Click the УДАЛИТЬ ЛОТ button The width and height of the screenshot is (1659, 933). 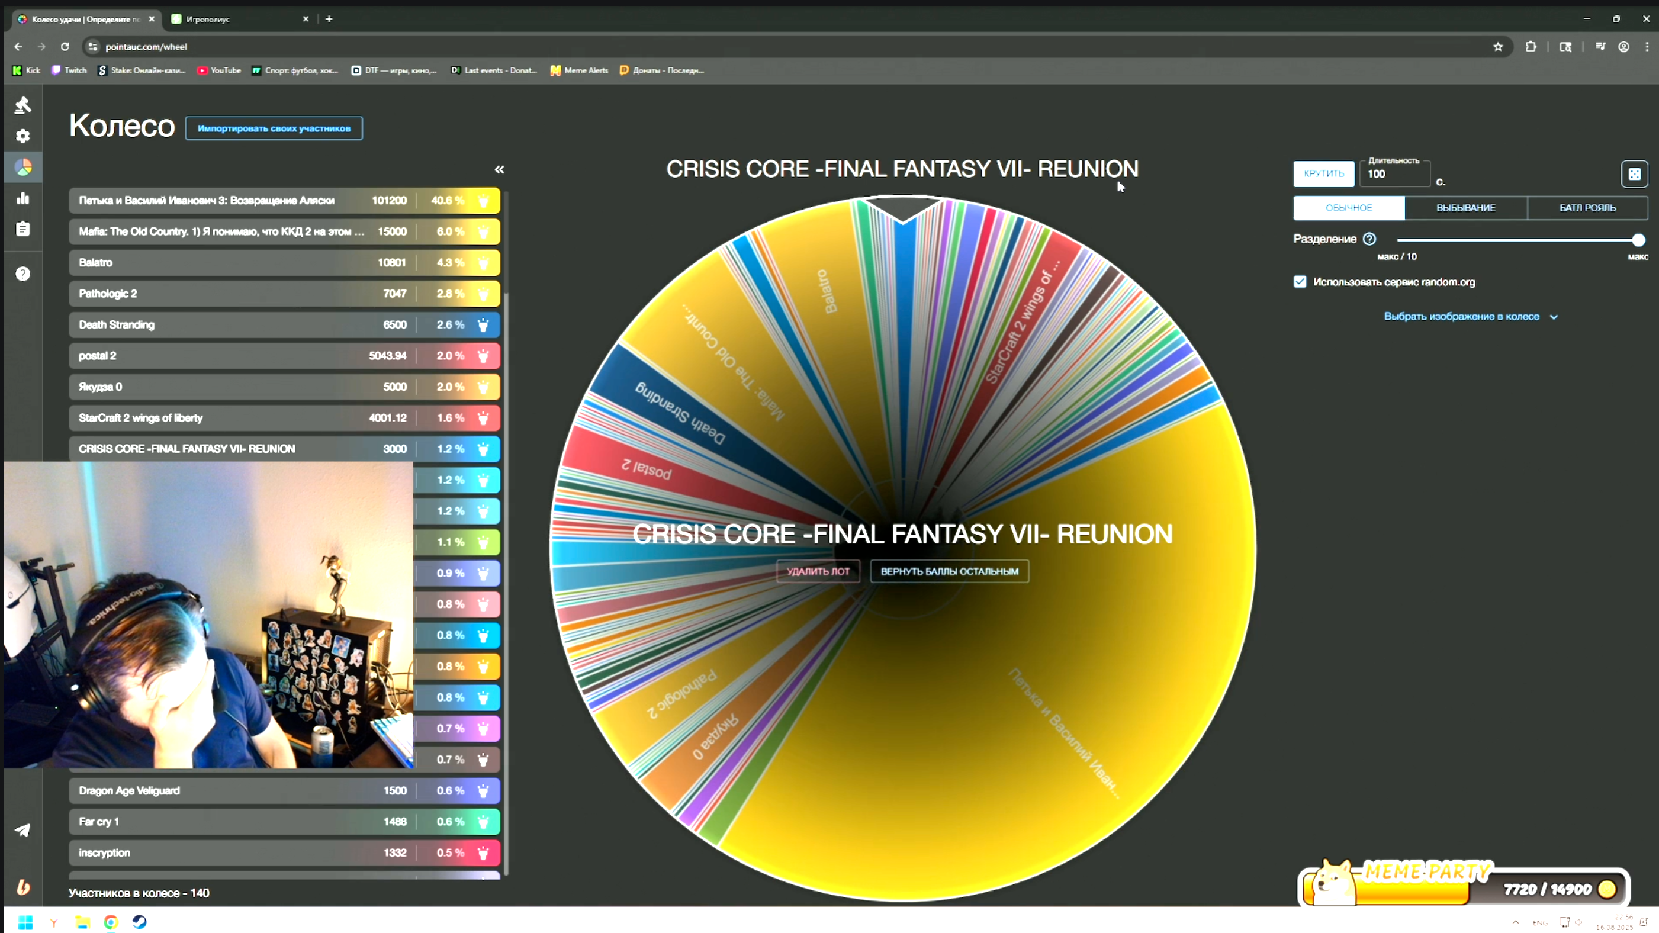(x=818, y=571)
